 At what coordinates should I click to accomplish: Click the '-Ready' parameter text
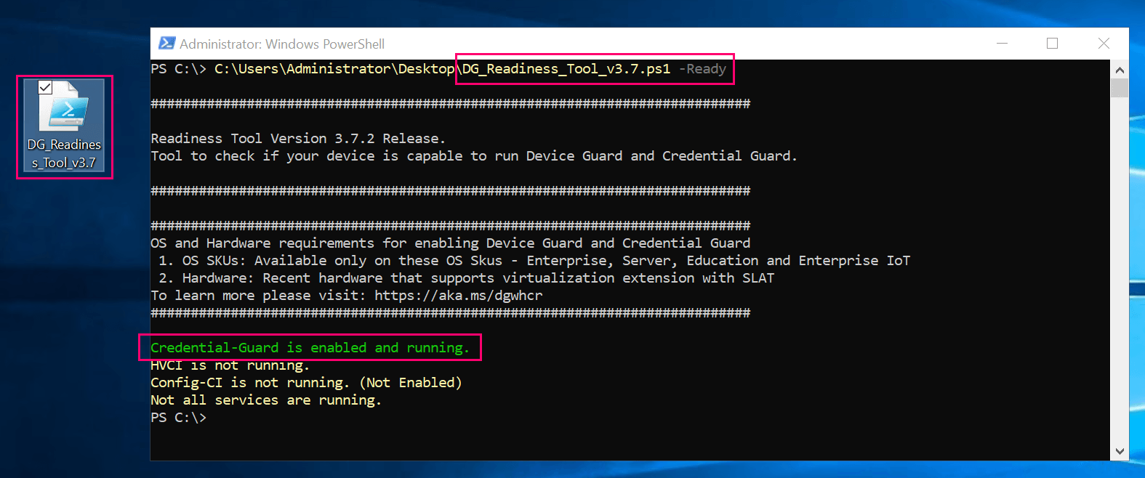(x=702, y=69)
